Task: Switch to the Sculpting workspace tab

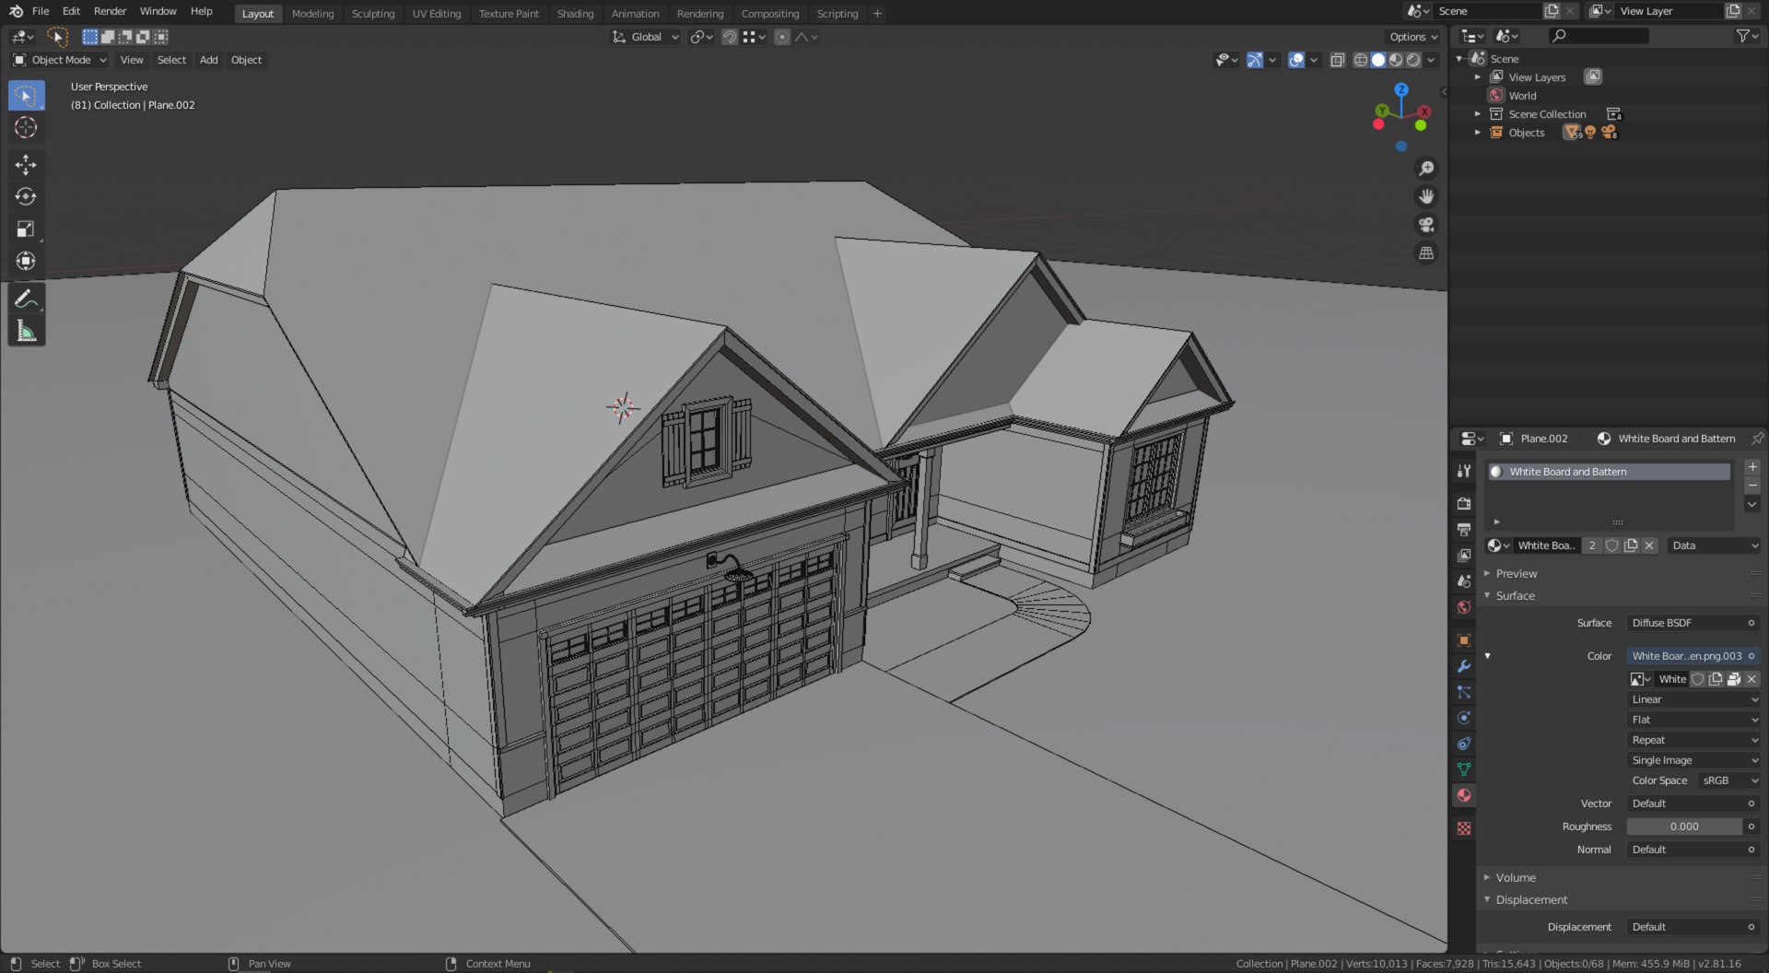Action: pyautogui.click(x=373, y=14)
